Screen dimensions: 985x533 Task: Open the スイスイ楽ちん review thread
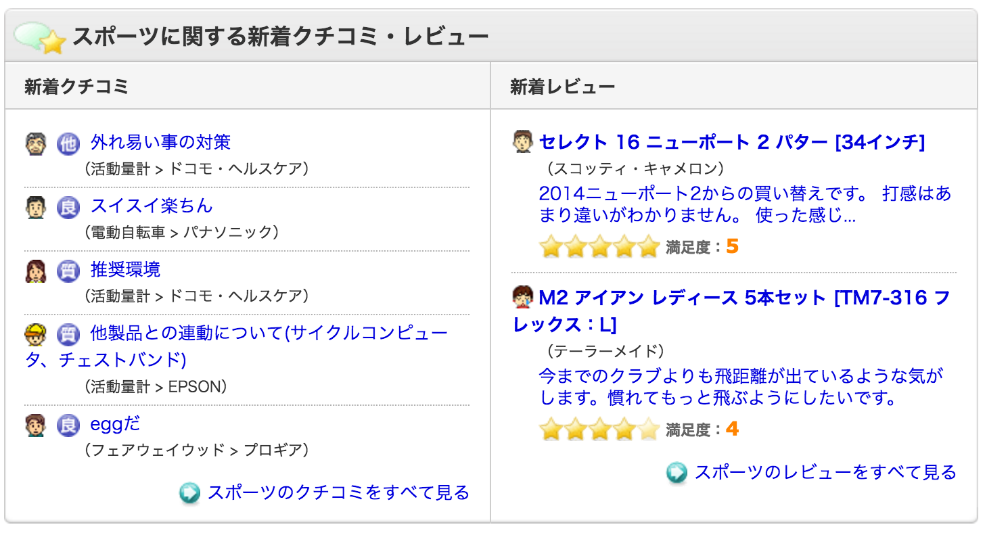(152, 206)
